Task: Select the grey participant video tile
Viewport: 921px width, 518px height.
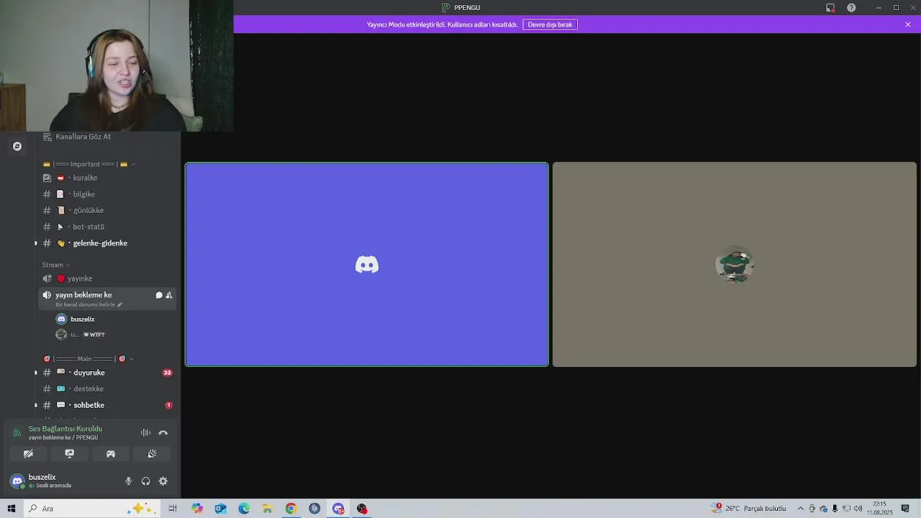Action: pyautogui.click(x=735, y=265)
